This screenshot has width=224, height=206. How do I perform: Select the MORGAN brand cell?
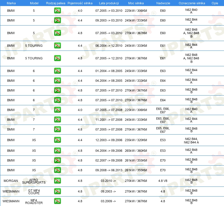pyautogui.click(x=11, y=181)
